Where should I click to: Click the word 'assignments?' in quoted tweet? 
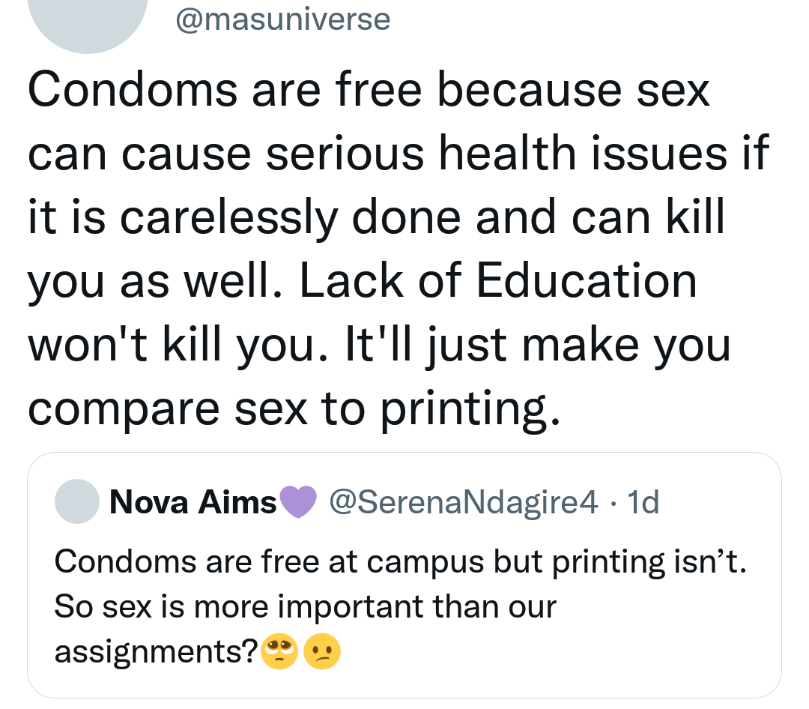coord(157,652)
